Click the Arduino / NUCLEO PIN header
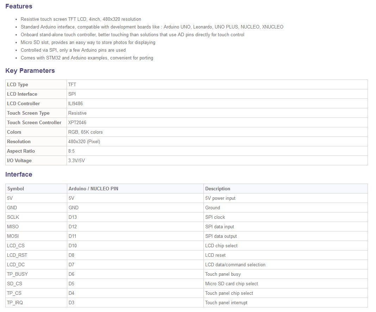The height and width of the screenshot is (312, 376). [x=93, y=189]
